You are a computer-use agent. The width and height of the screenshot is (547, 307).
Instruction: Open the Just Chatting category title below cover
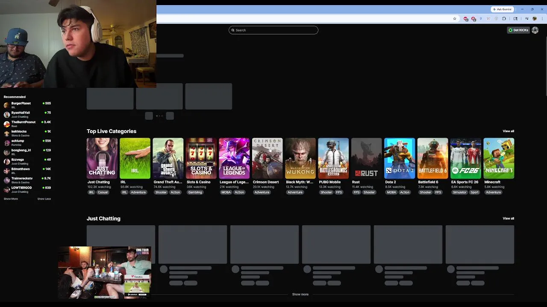click(x=99, y=182)
